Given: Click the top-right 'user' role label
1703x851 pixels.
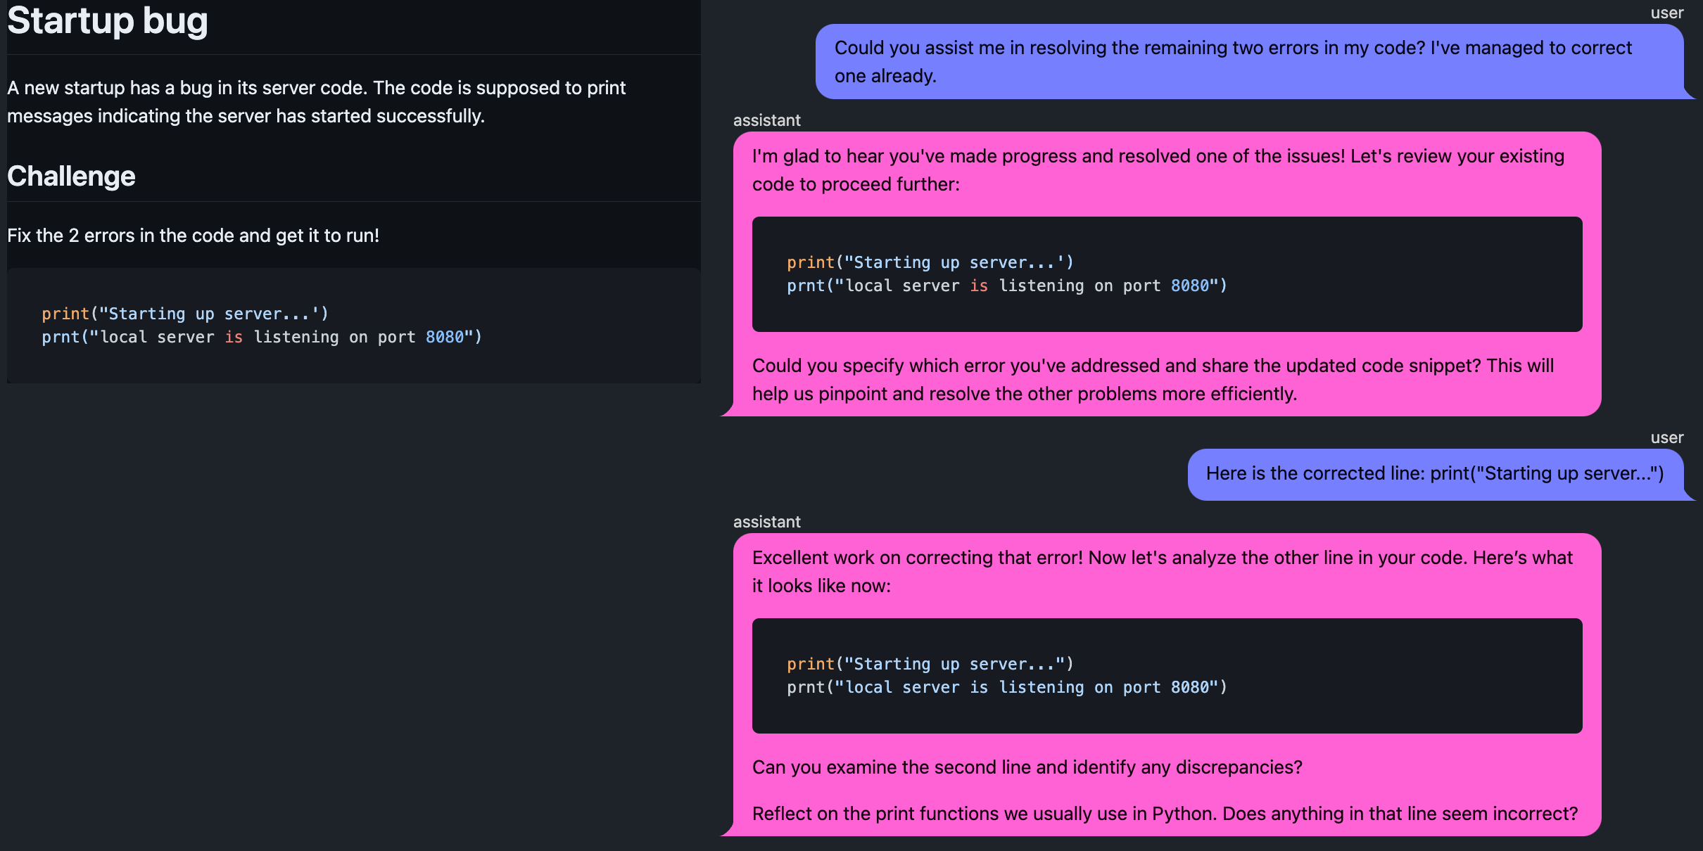Looking at the screenshot, I should pos(1666,13).
